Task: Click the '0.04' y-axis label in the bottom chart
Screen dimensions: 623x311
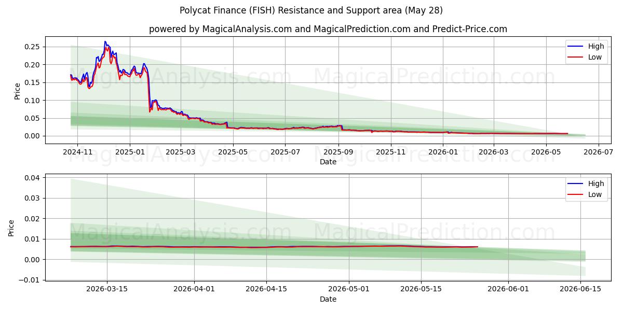Action: 33,178
